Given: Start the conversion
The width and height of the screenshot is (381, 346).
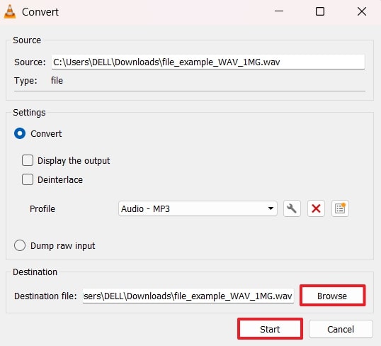Looking at the screenshot, I should coord(270,329).
